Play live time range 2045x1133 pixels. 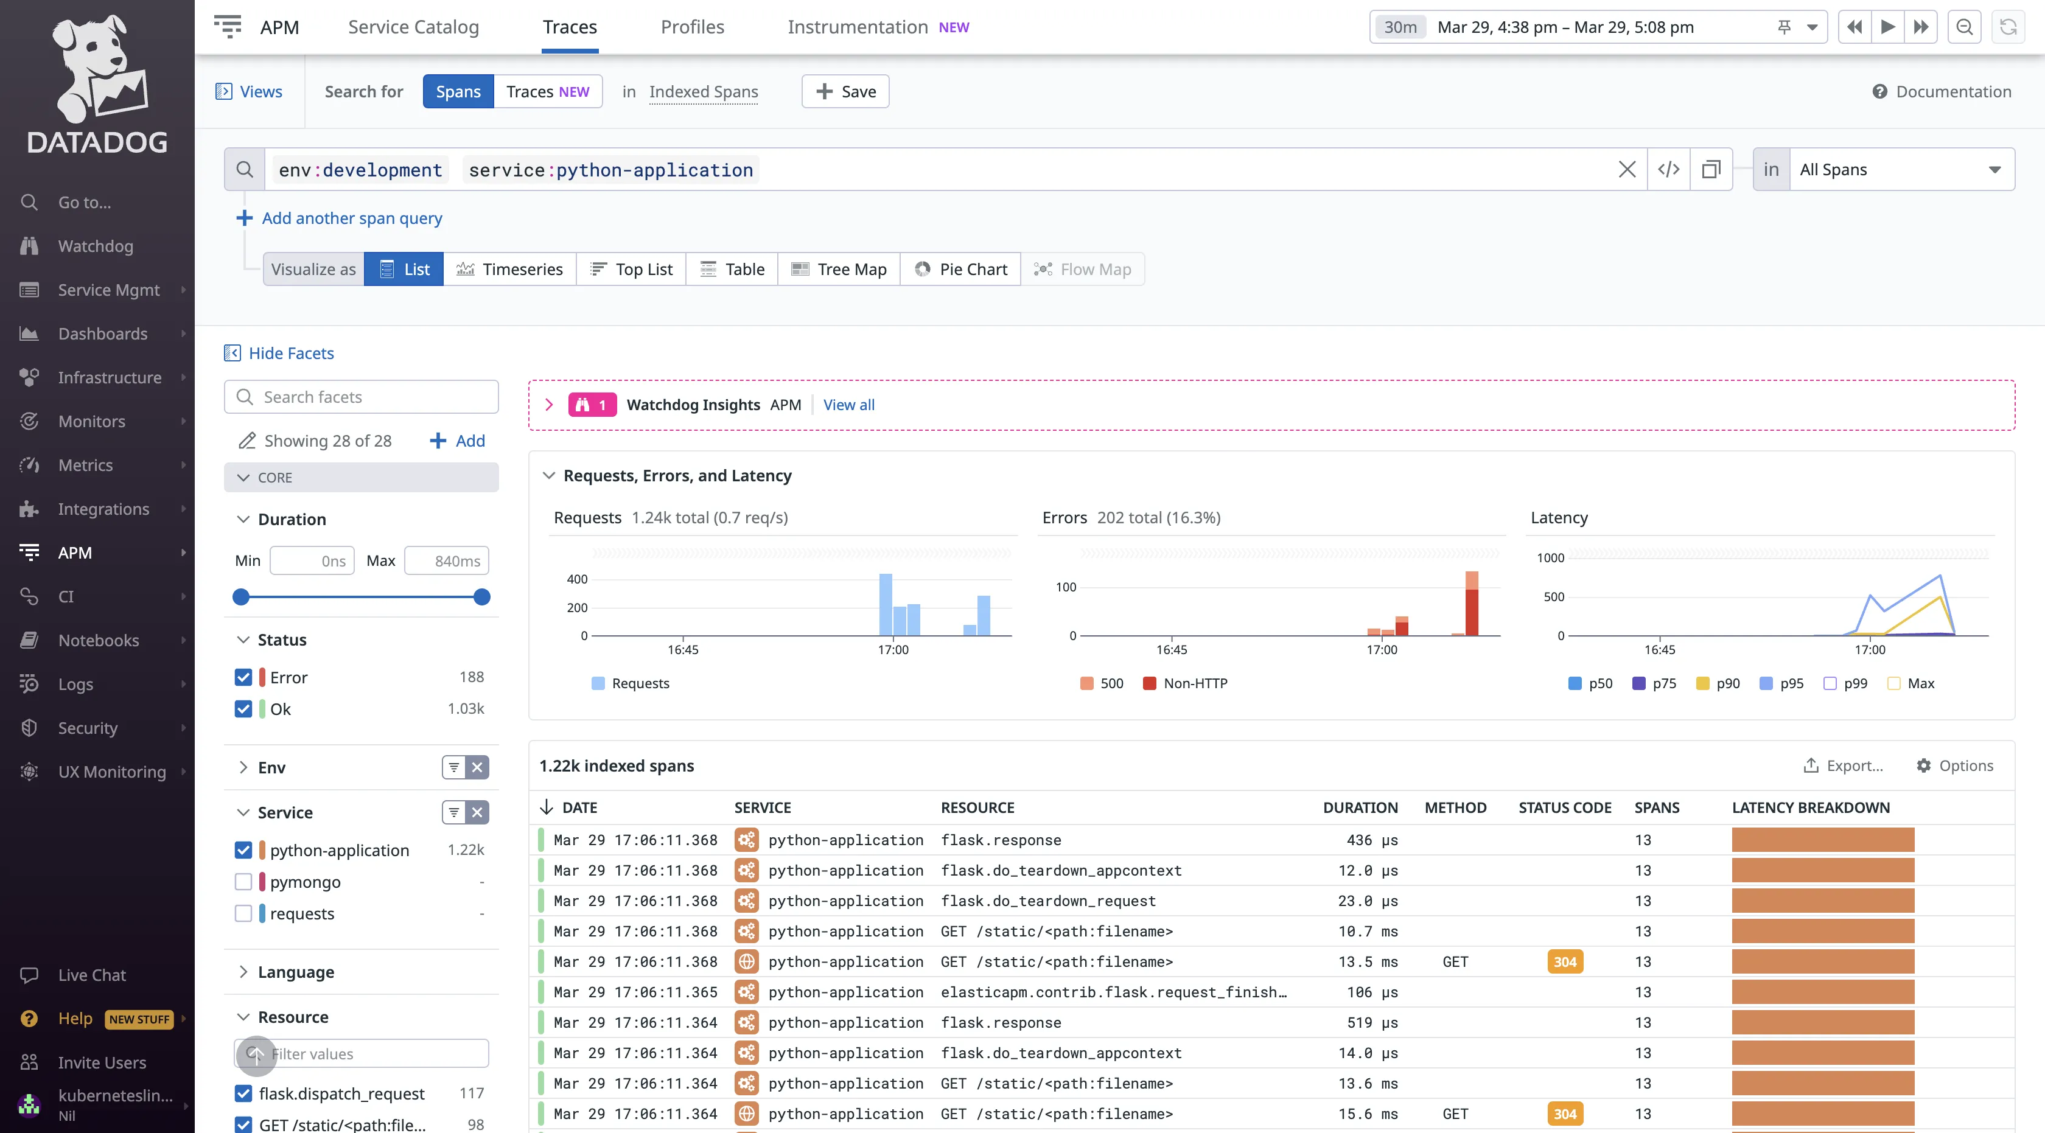pos(1888,27)
